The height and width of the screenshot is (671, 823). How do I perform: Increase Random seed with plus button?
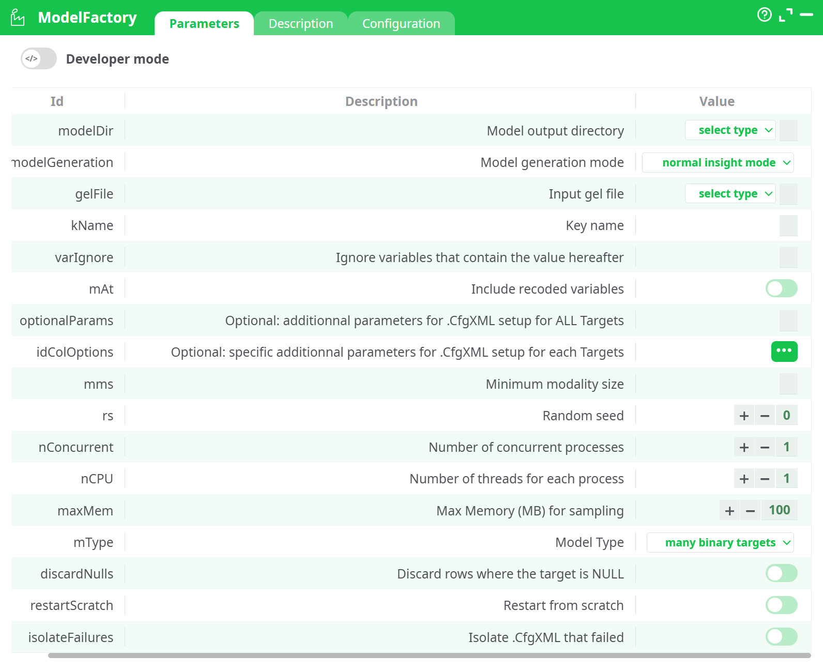click(744, 416)
